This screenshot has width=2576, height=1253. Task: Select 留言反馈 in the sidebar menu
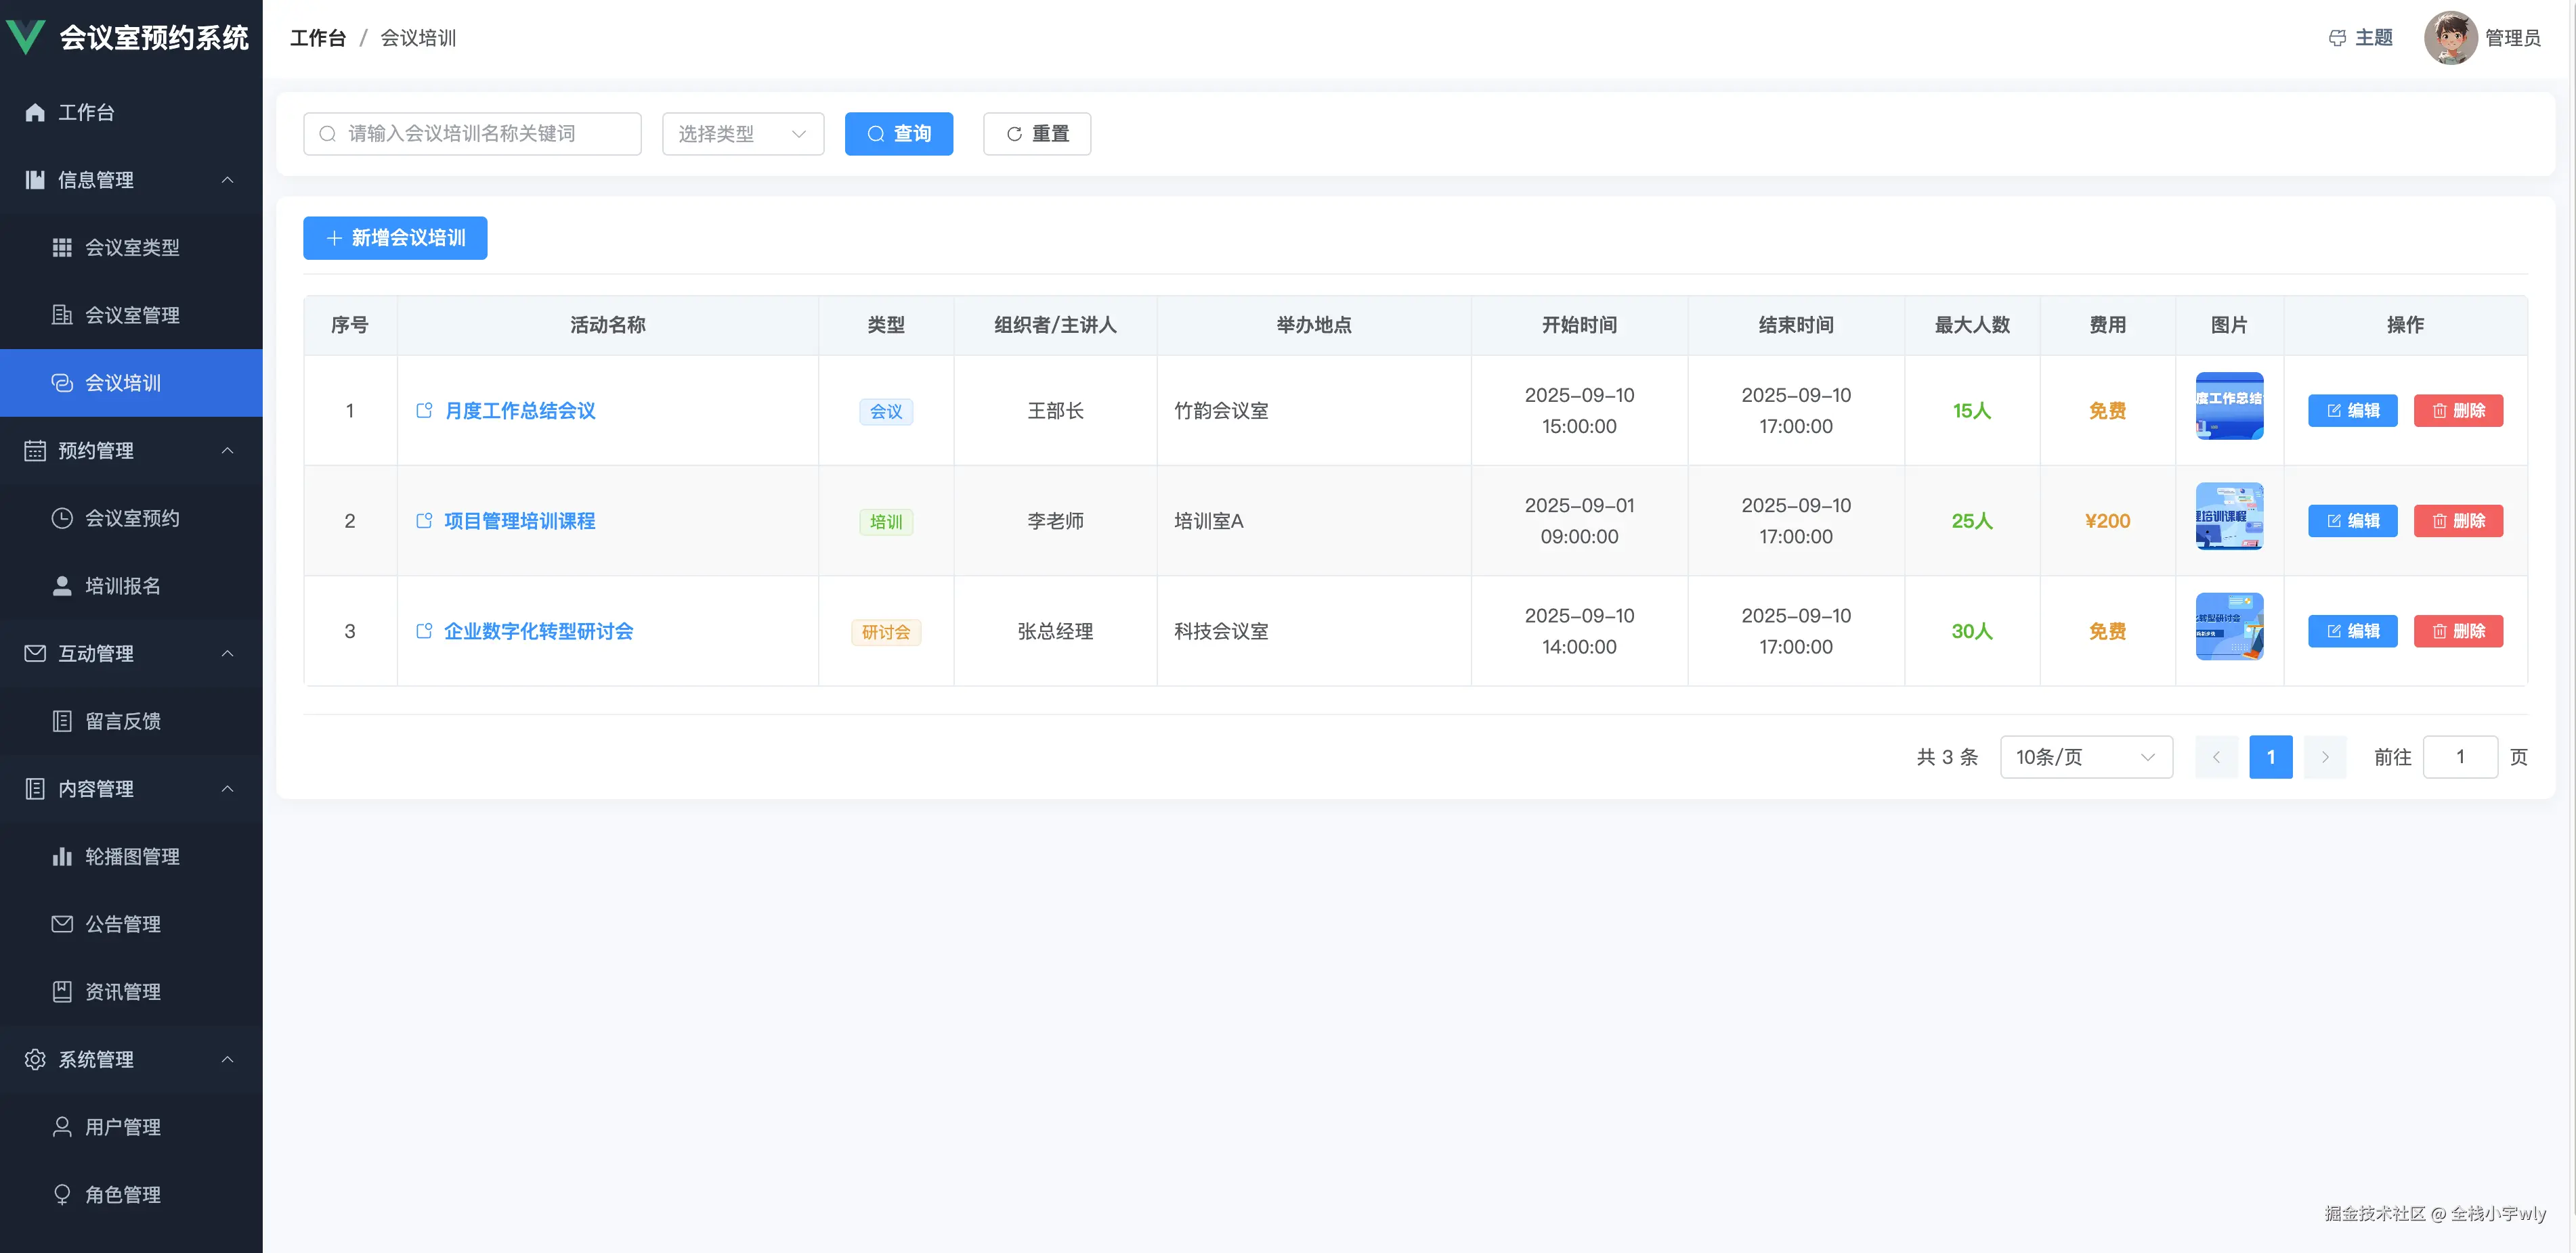(x=62, y=721)
